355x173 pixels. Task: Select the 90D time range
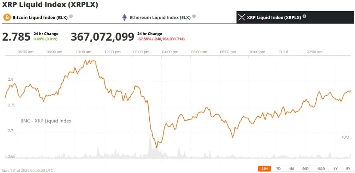(x=305, y=169)
